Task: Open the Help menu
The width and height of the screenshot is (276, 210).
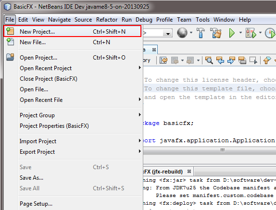Action: click(245, 20)
